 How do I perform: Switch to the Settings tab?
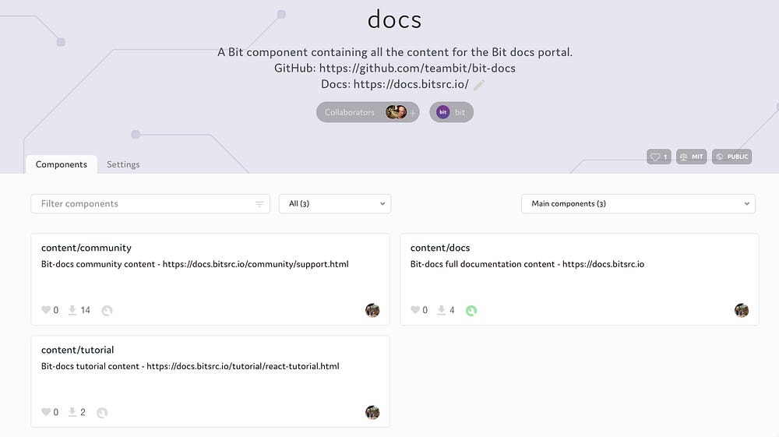pos(123,164)
